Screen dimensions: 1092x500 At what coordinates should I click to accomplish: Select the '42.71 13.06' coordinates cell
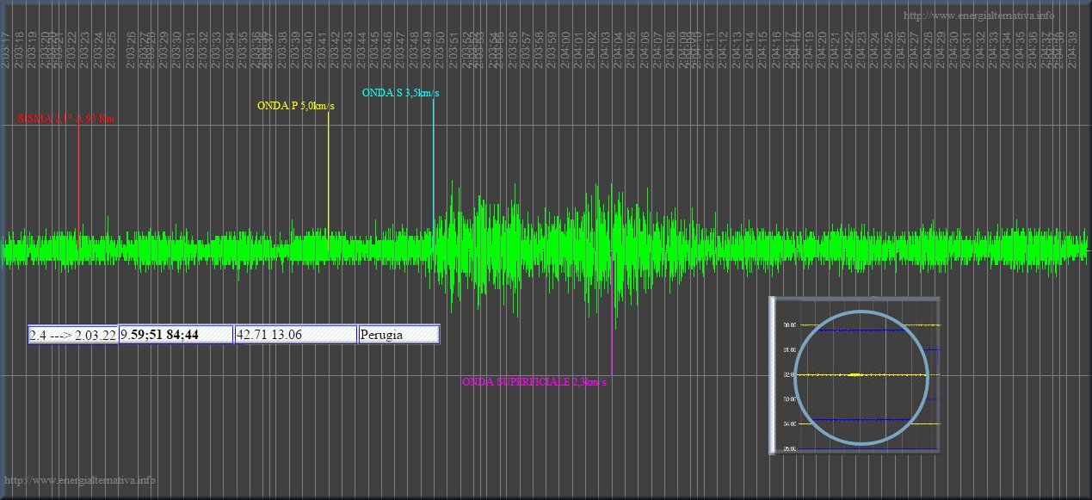[296, 335]
